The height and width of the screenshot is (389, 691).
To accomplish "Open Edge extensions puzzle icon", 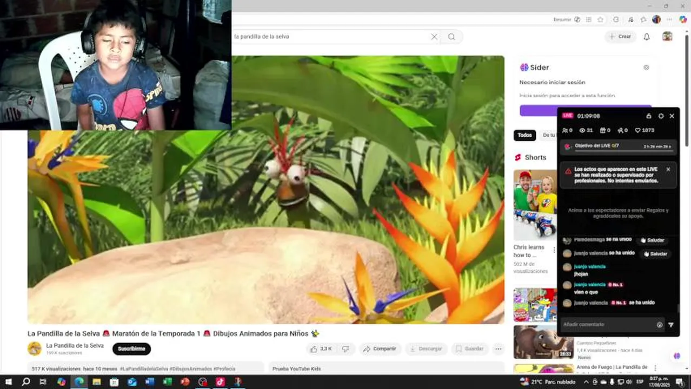I will click(616, 19).
